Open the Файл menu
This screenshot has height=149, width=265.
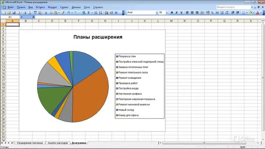tap(10, 7)
